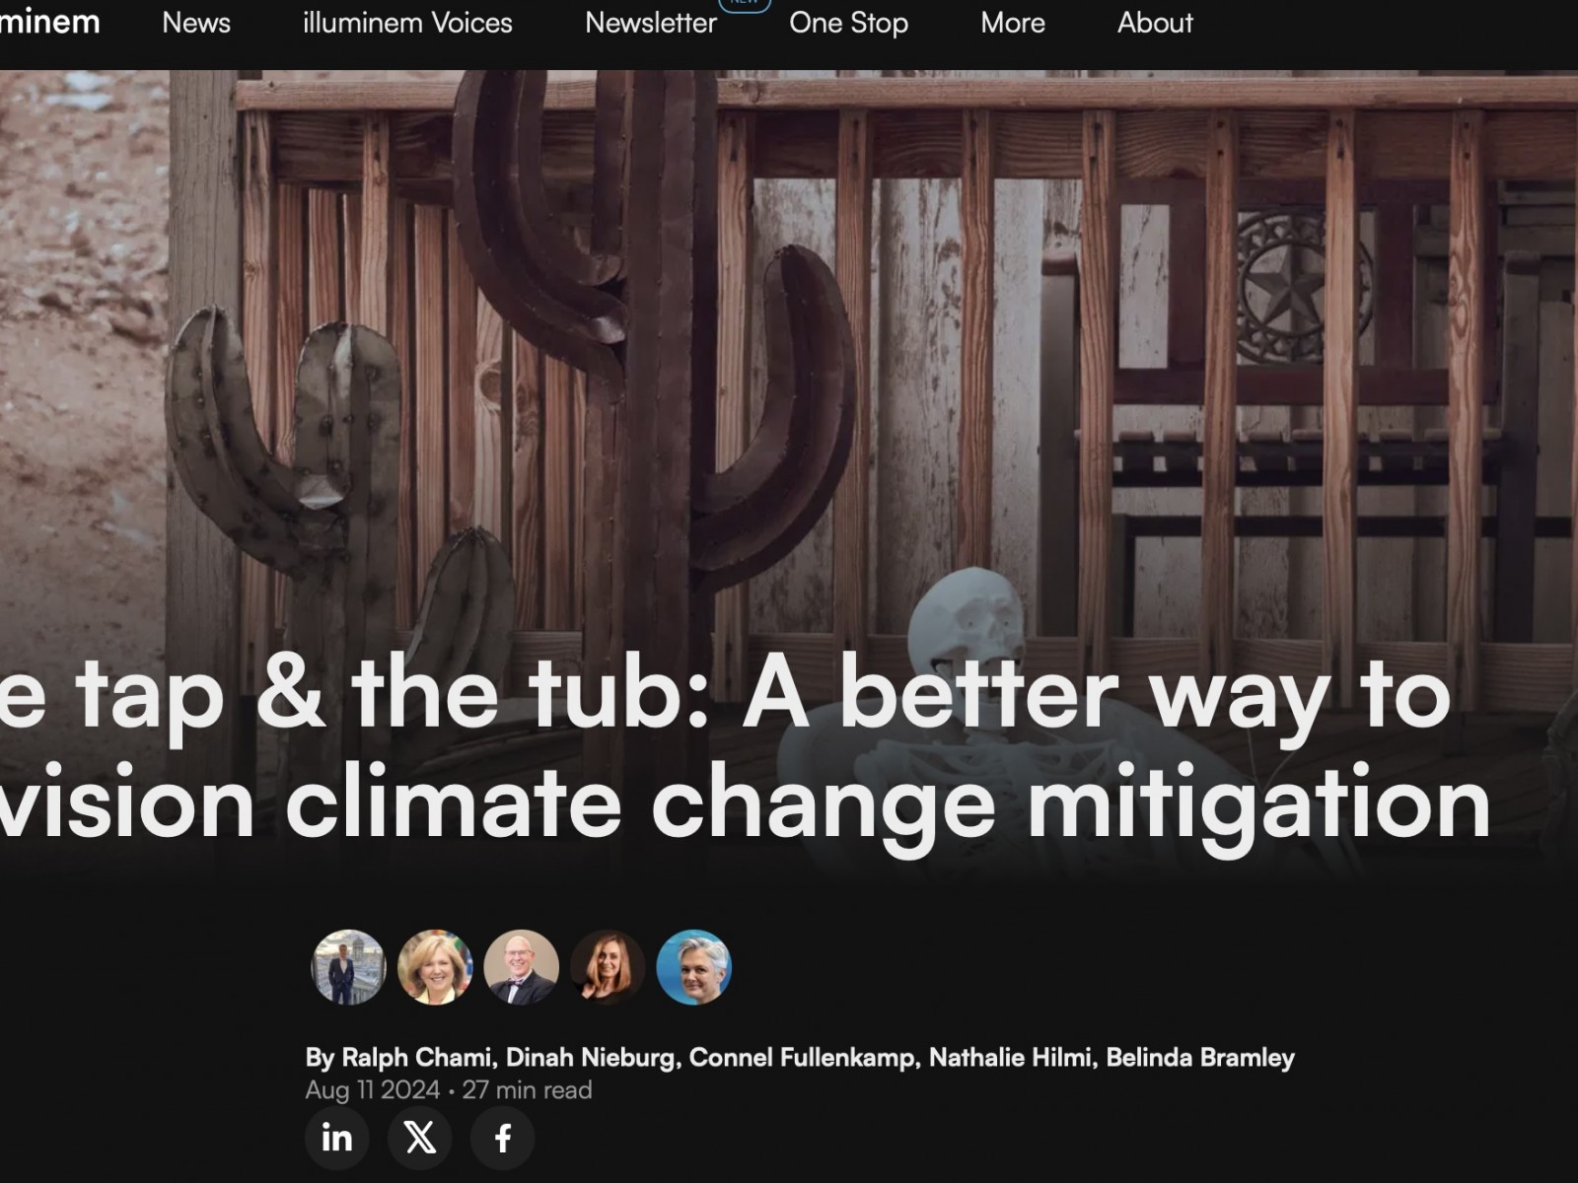Share article on LinkedIn
Image resolution: width=1578 pixels, height=1183 pixels.
[337, 1138]
